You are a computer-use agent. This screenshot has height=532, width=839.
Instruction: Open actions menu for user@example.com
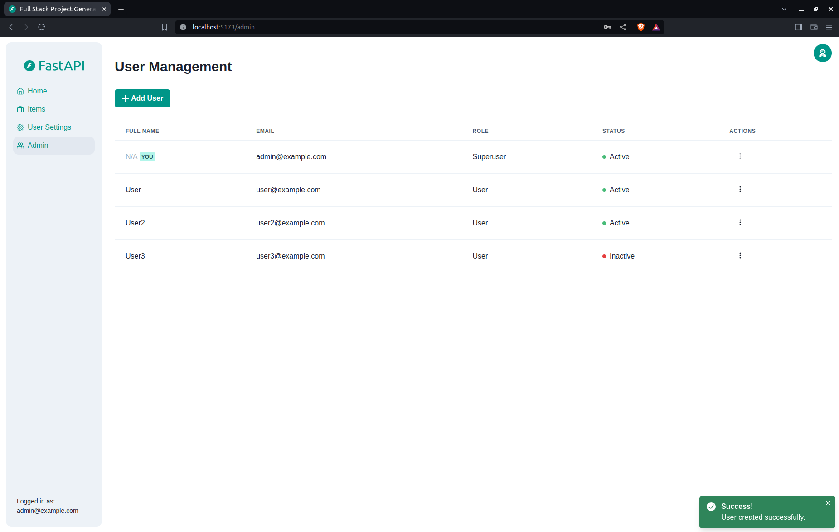[740, 189]
